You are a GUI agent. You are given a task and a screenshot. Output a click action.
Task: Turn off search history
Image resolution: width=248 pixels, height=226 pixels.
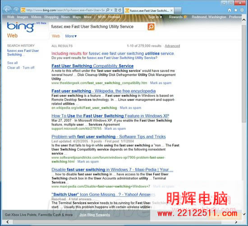[28, 68]
